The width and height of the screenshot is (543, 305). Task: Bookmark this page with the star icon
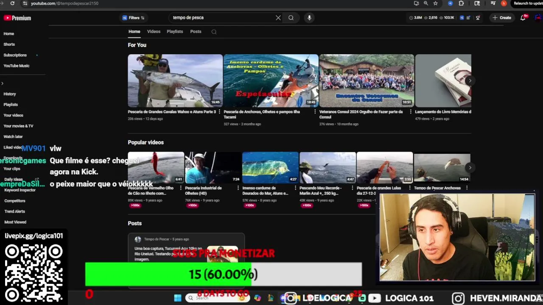click(435, 3)
